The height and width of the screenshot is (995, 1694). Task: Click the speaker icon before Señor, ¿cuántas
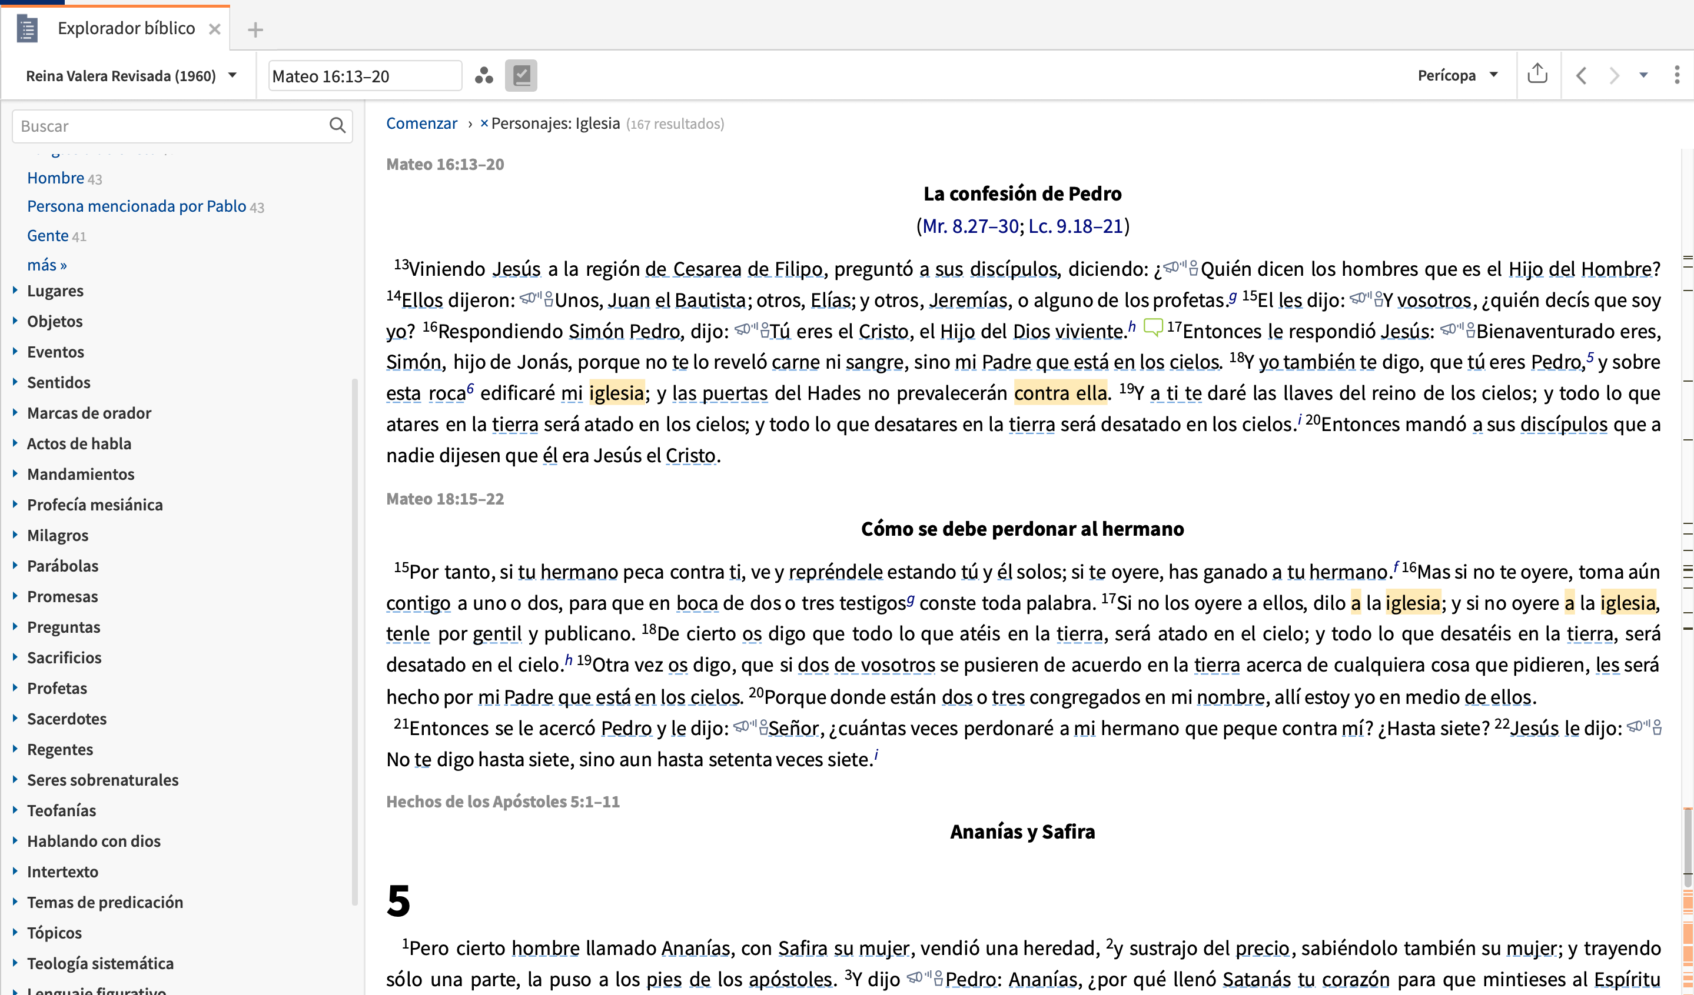click(x=750, y=726)
